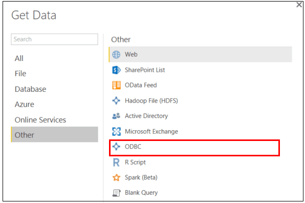Screen dimensions: 305x203
Task: Click the Blank Query scroll icon
Action: 116,193
